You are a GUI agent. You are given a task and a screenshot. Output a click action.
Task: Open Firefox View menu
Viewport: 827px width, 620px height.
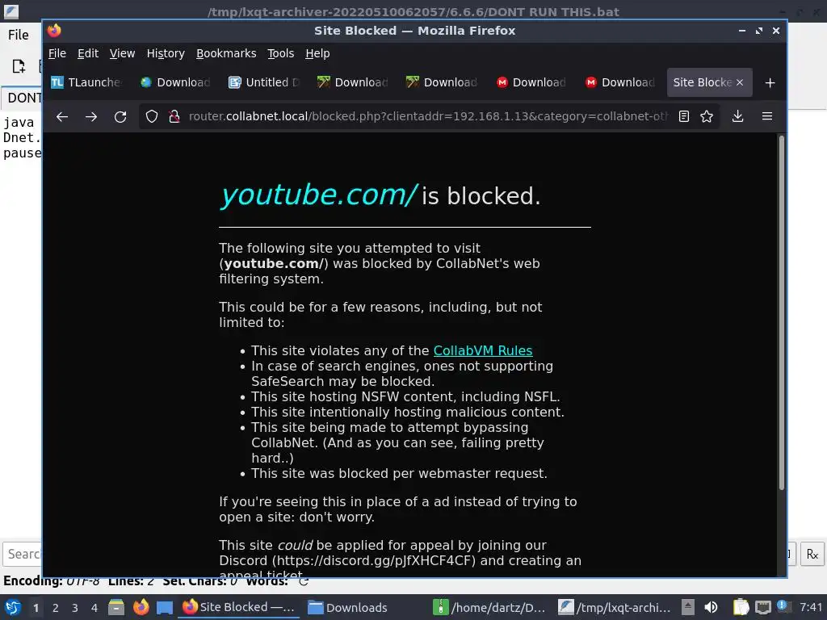[123, 53]
